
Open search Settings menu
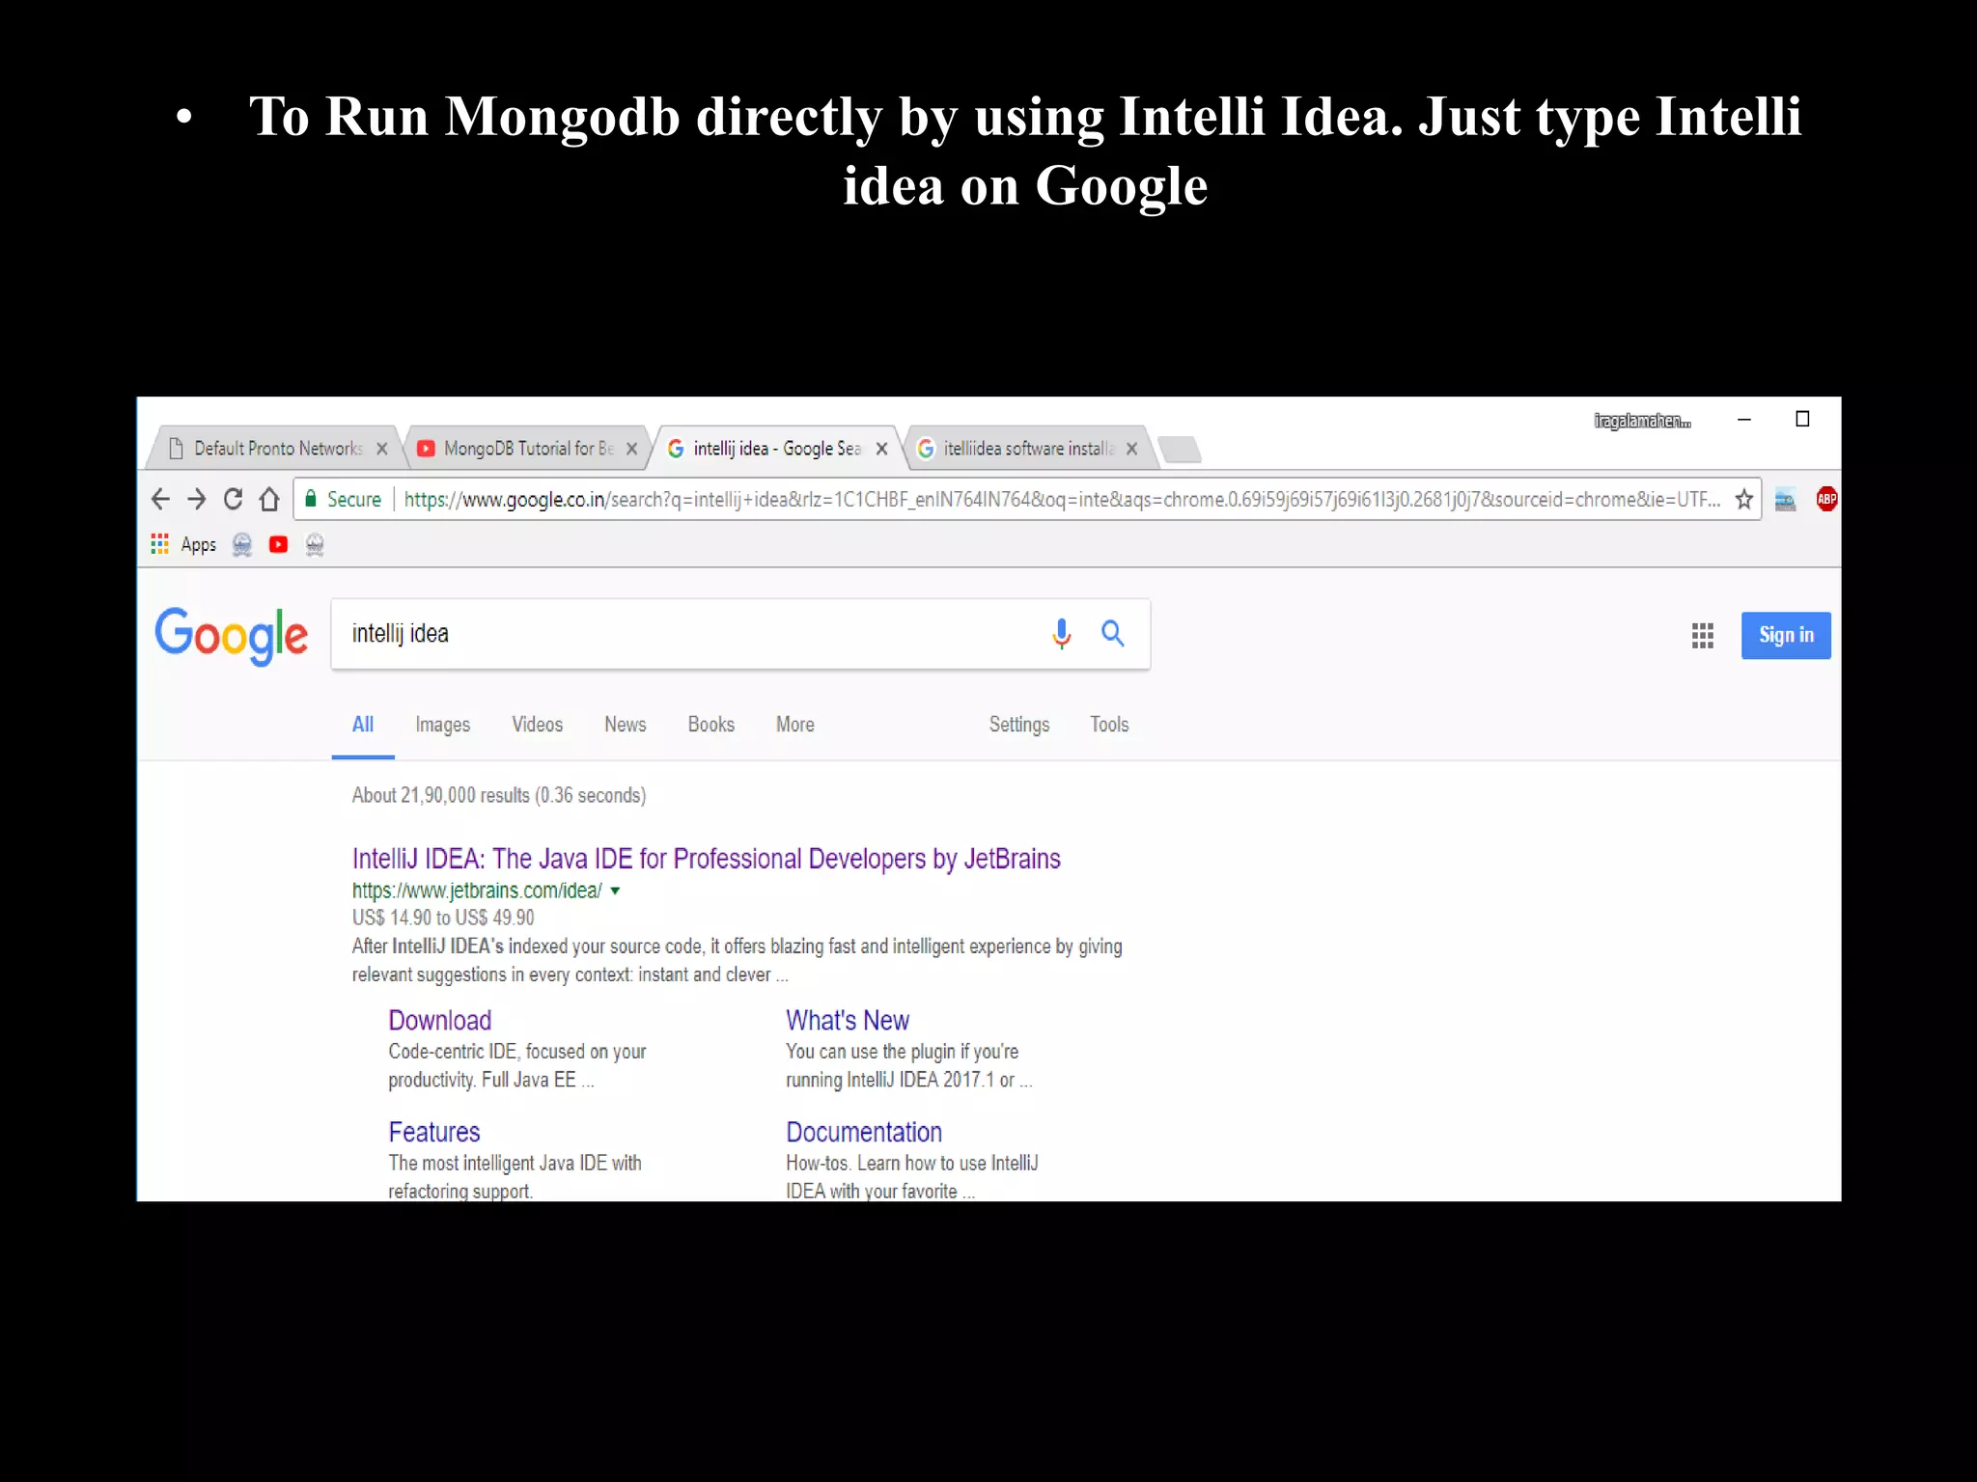coord(1019,725)
